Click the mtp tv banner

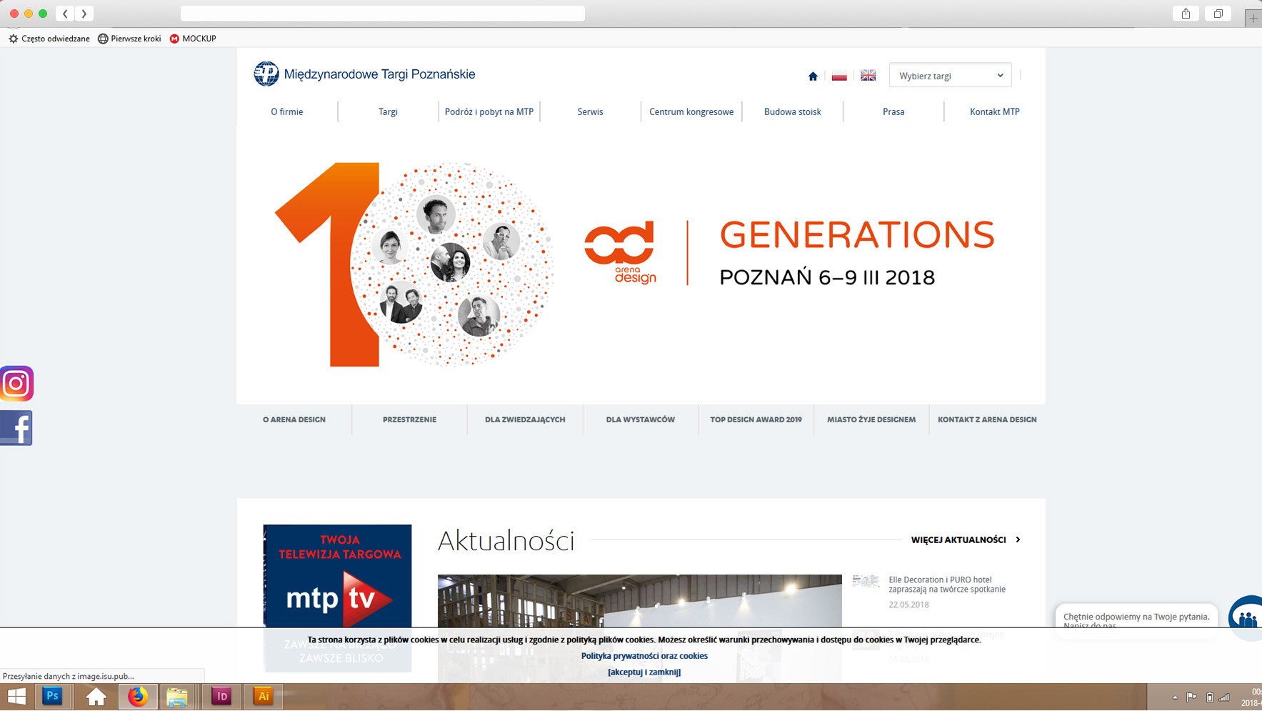coord(337,598)
